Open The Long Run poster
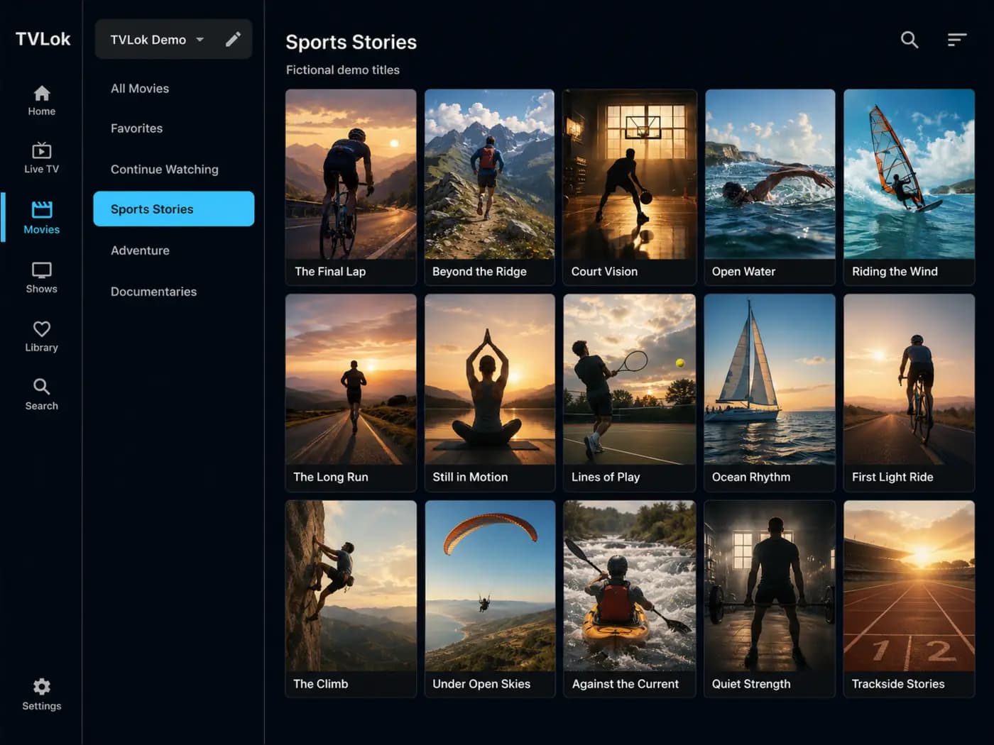994x745 pixels. coord(351,393)
